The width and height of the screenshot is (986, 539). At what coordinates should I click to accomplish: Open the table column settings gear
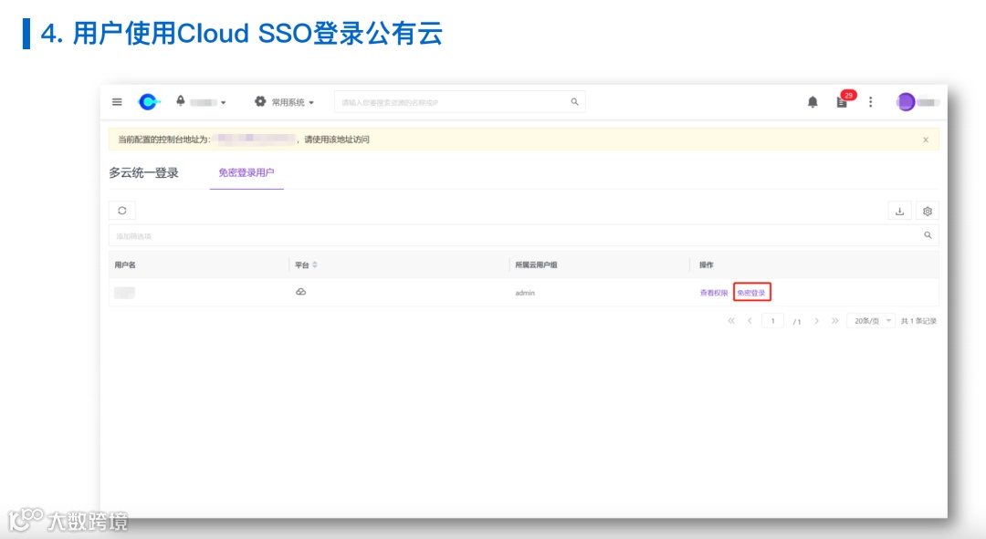928,211
